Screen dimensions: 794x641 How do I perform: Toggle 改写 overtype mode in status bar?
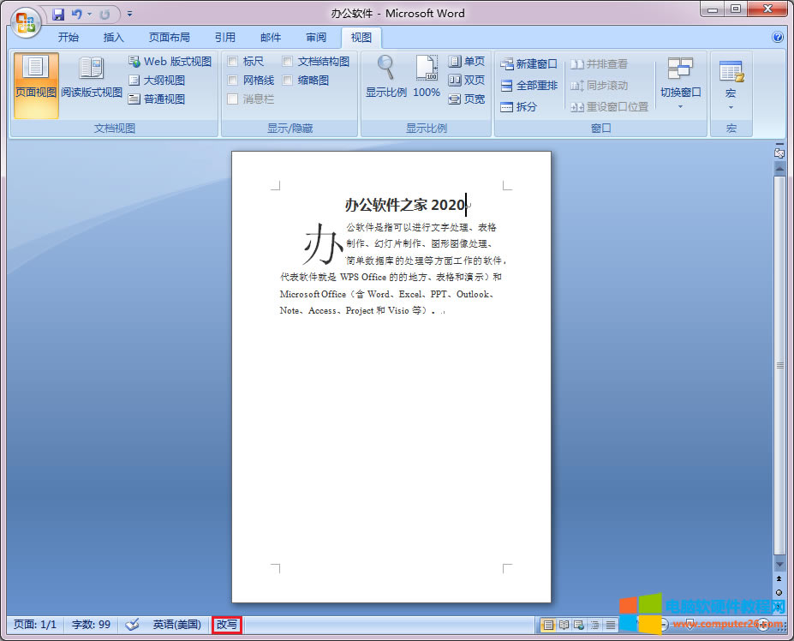226,625
